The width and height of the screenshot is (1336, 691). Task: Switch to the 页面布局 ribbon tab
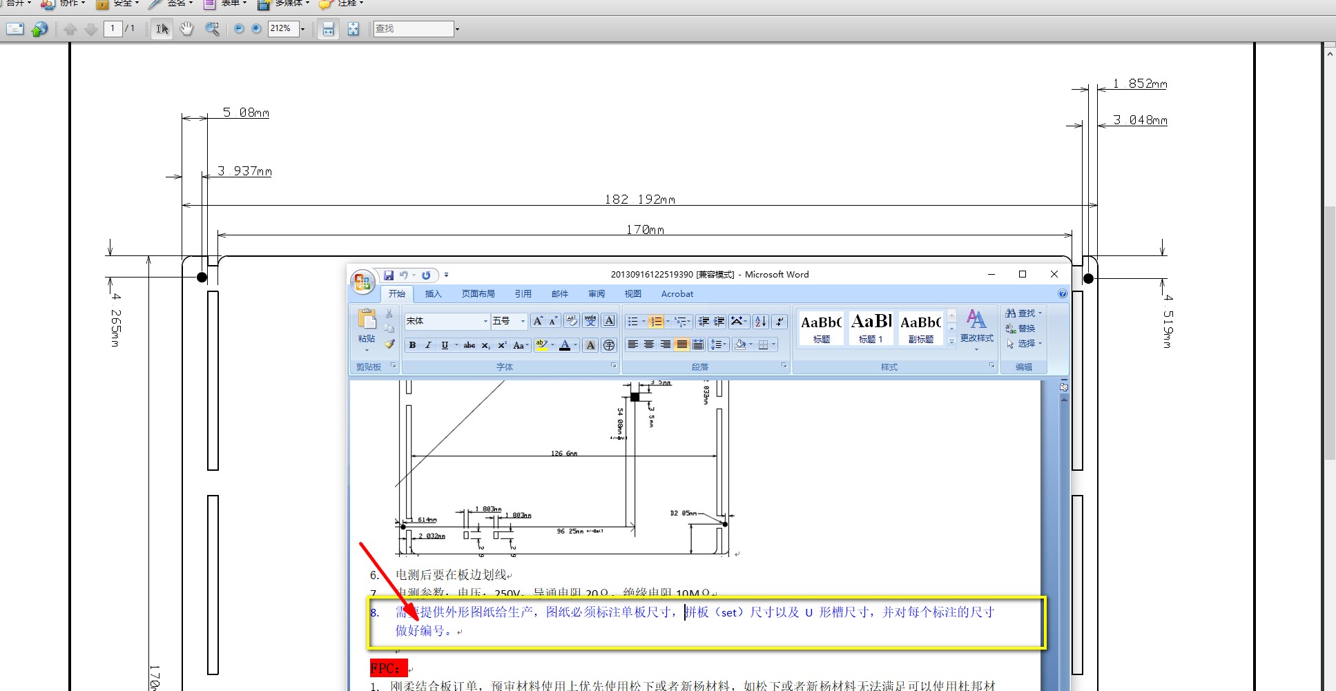pyautogui.click(x=478, y=294)
